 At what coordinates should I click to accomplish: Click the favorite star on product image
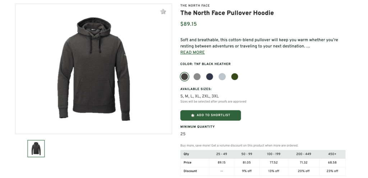(x=163, y=11)
